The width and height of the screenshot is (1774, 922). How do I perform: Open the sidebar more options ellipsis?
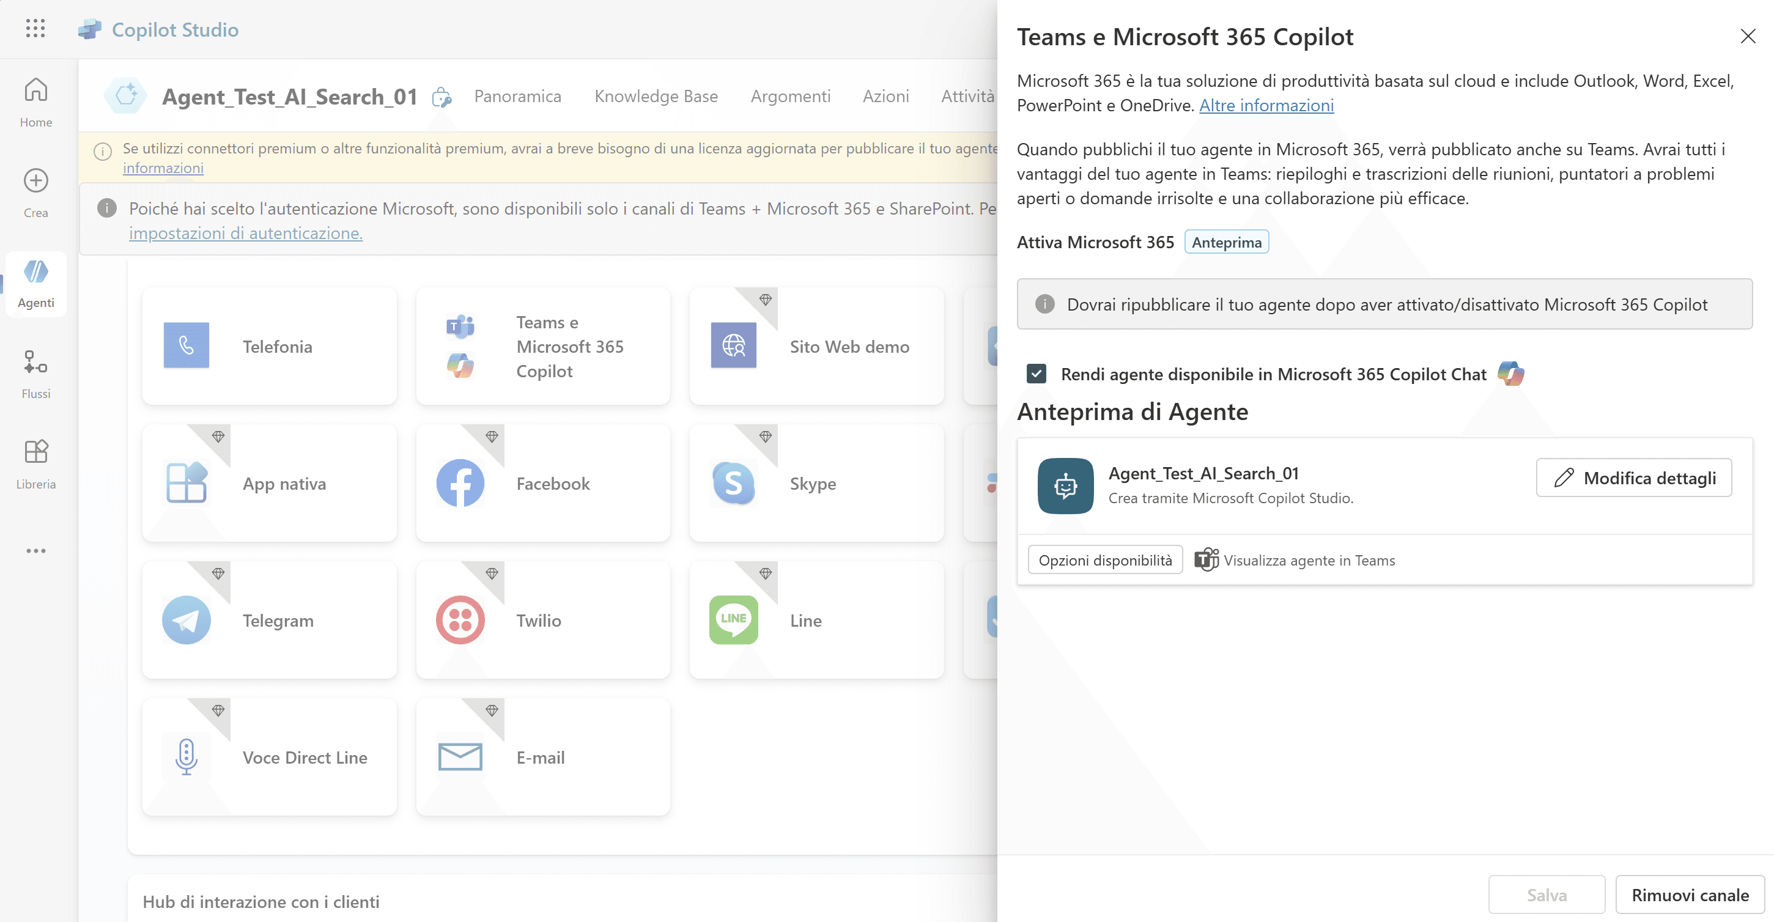tap(36, 550)
